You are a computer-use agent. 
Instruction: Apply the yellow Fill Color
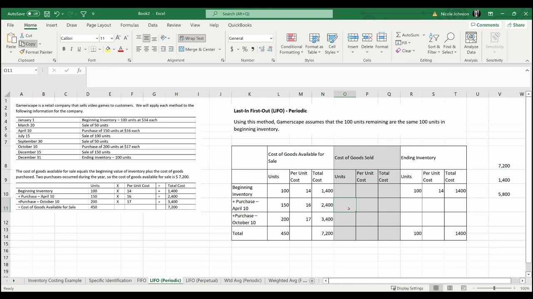(108, 49)
